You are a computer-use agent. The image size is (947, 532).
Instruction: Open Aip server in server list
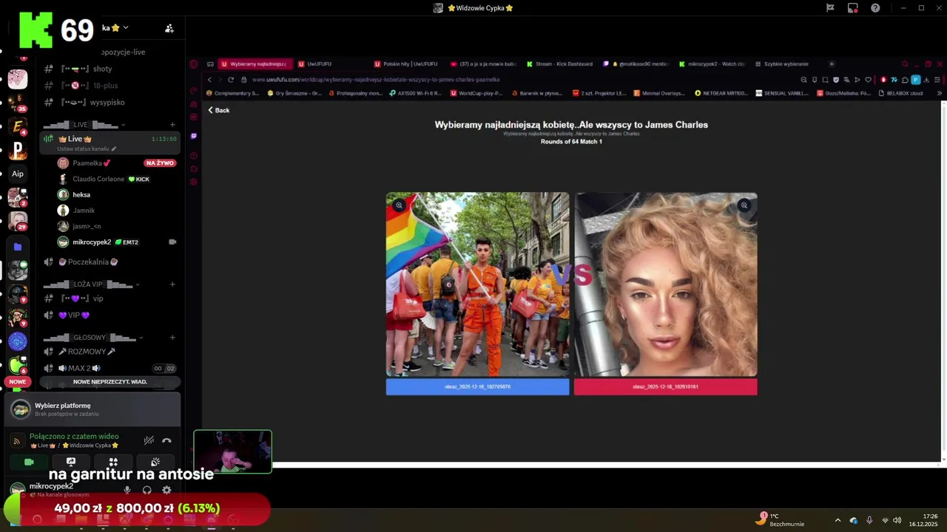click(18, 174)
